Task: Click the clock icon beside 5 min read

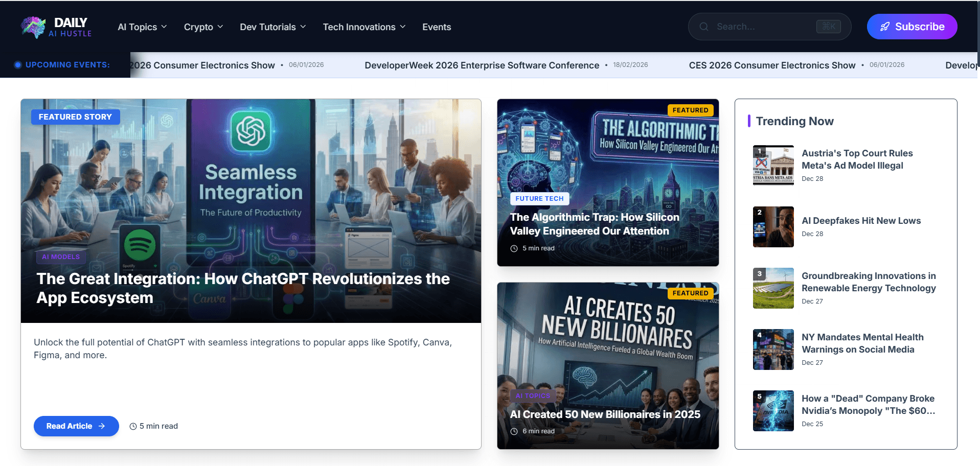Action: coord(133,426)
